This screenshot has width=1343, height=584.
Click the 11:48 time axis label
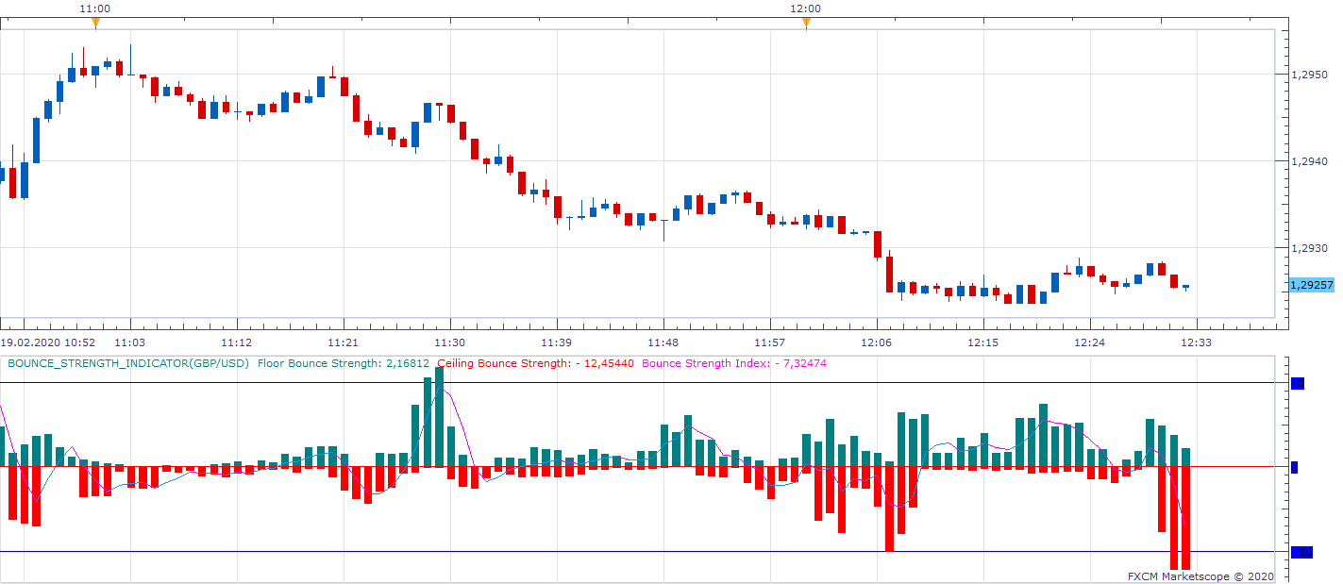point(663,342)
